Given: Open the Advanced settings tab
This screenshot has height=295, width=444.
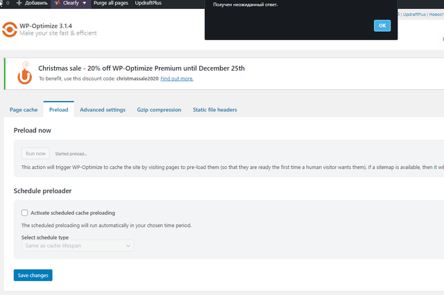Looking at the screenshot, I should click(103, 109).
